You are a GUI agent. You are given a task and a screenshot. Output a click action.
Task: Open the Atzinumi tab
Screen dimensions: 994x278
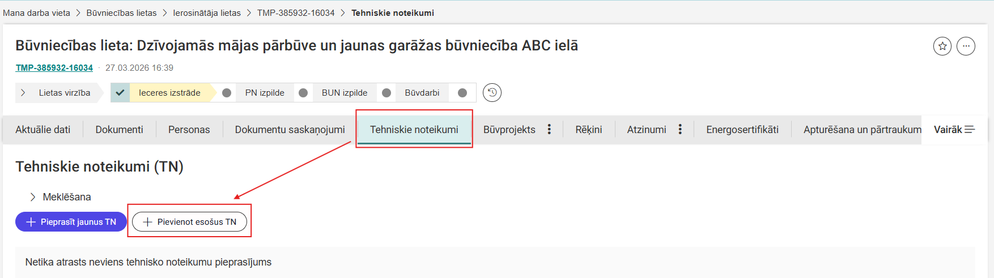click(x=647, y=130)
